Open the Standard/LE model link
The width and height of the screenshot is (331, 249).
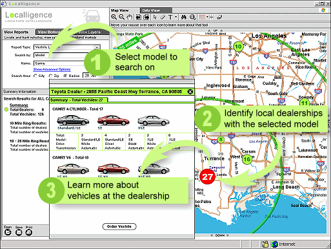click(x=69, y=128)
